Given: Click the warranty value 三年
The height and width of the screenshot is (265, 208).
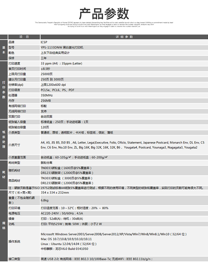Looking at the screenshot, I should (x=44, y=58).
